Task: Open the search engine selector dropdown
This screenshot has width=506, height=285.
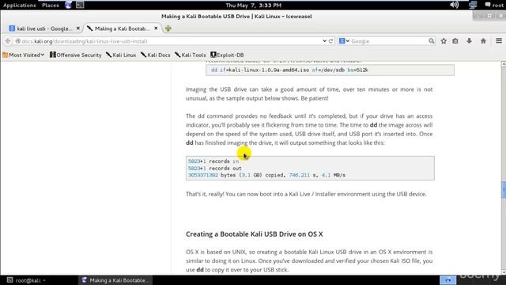Action: [x=345, y=41]
